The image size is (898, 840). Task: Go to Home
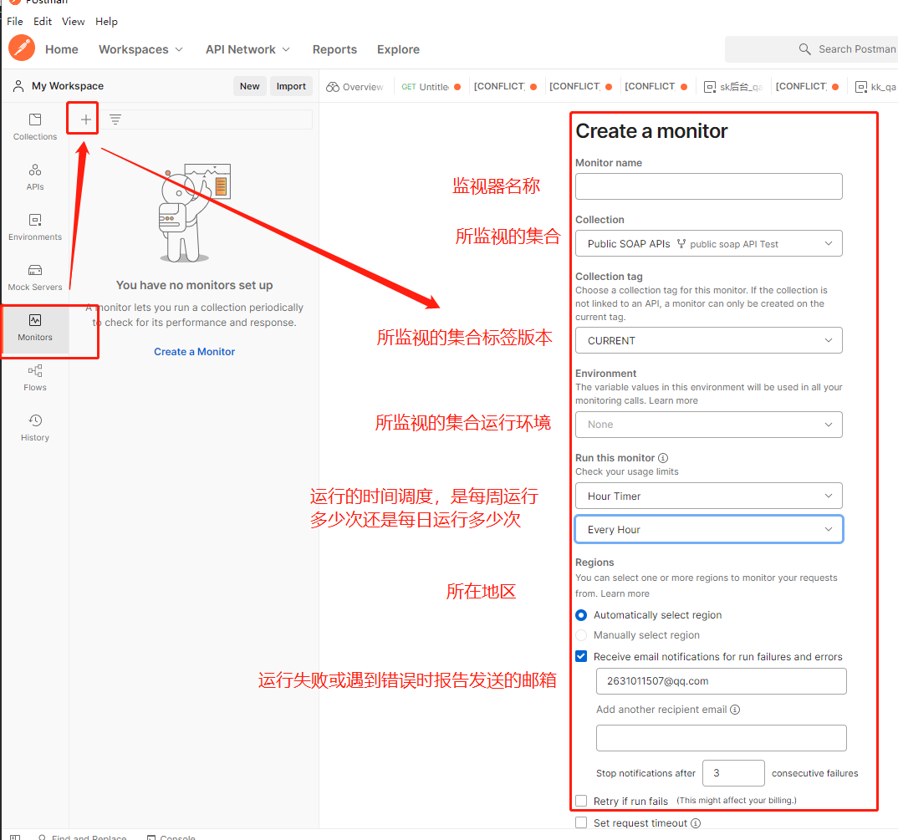pos(61,49)
